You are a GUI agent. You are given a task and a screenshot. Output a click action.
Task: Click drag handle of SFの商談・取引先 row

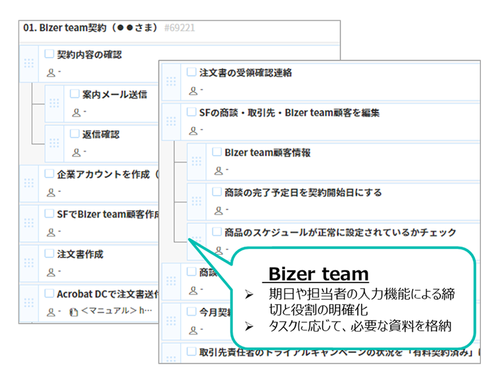pos(171,121)
